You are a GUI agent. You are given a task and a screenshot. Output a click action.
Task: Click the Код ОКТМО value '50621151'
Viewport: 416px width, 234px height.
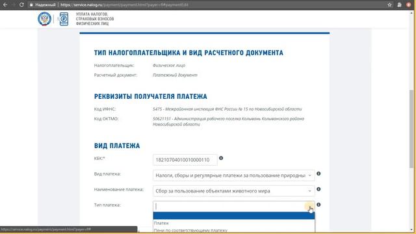tap(228, 122)
